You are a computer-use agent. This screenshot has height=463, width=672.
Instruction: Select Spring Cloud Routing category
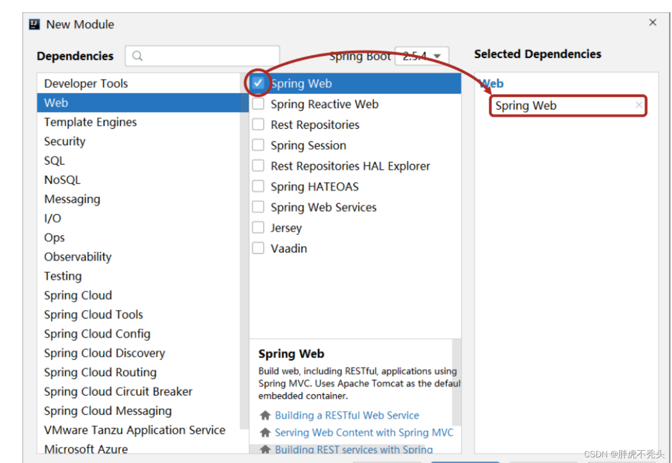[x=100, y=373]
